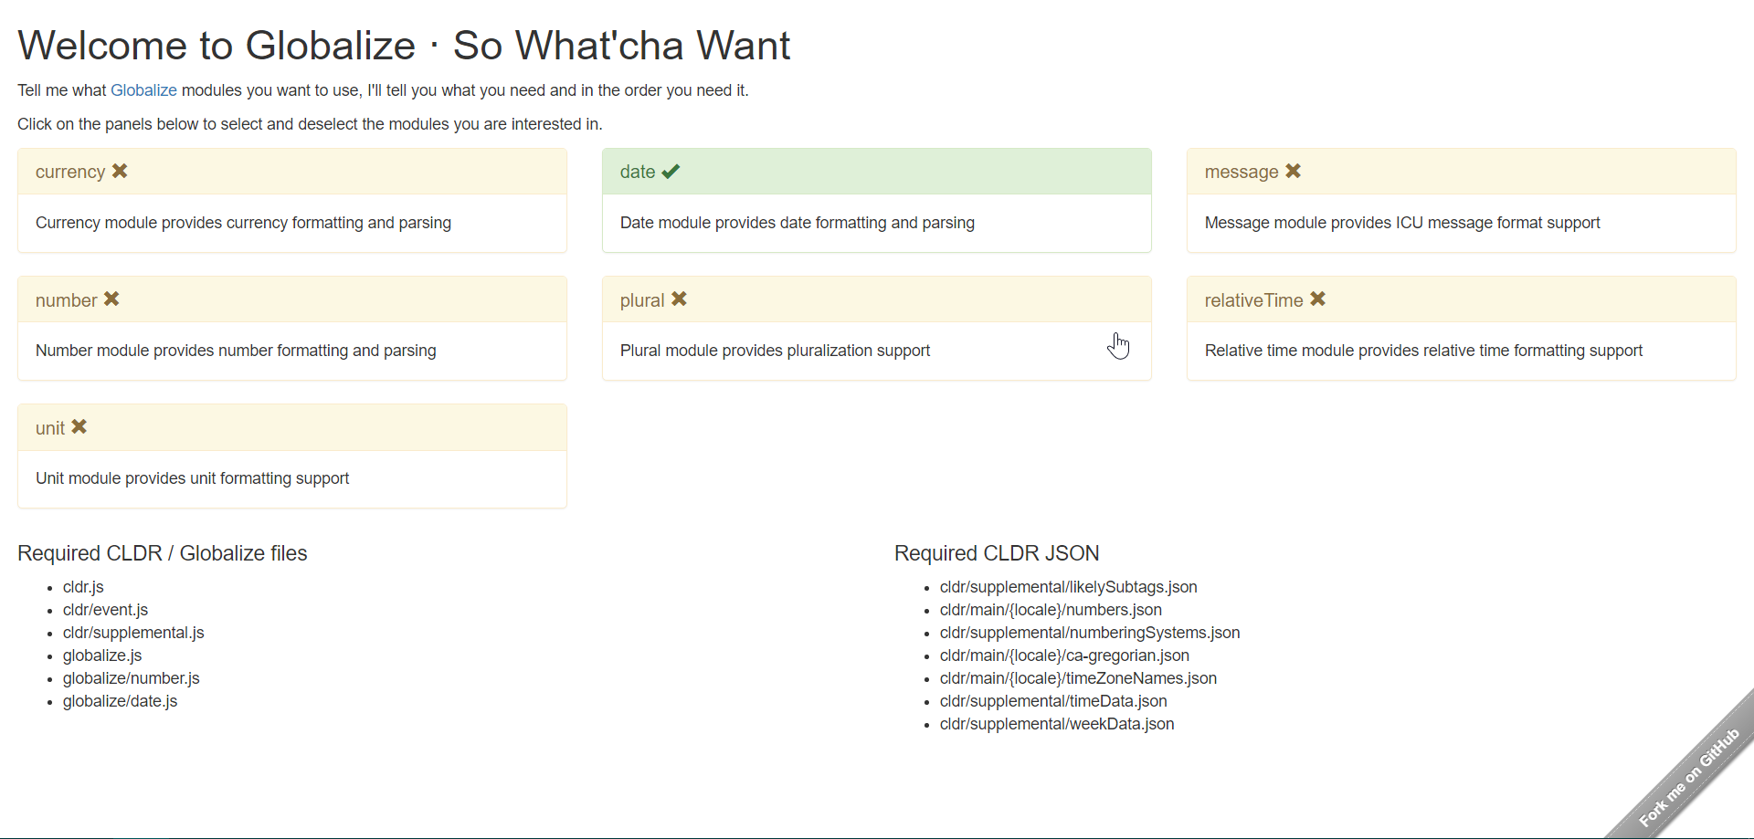Click the checkmark icon next to date
The image size is (1754, 839).
pyautogui.click(x=671, y=172)
